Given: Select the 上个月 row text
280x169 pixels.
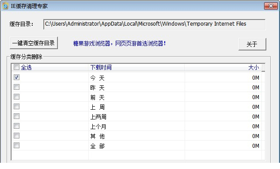Looking at the screenshot, I should pyautogui.click(x=98, y=127).
